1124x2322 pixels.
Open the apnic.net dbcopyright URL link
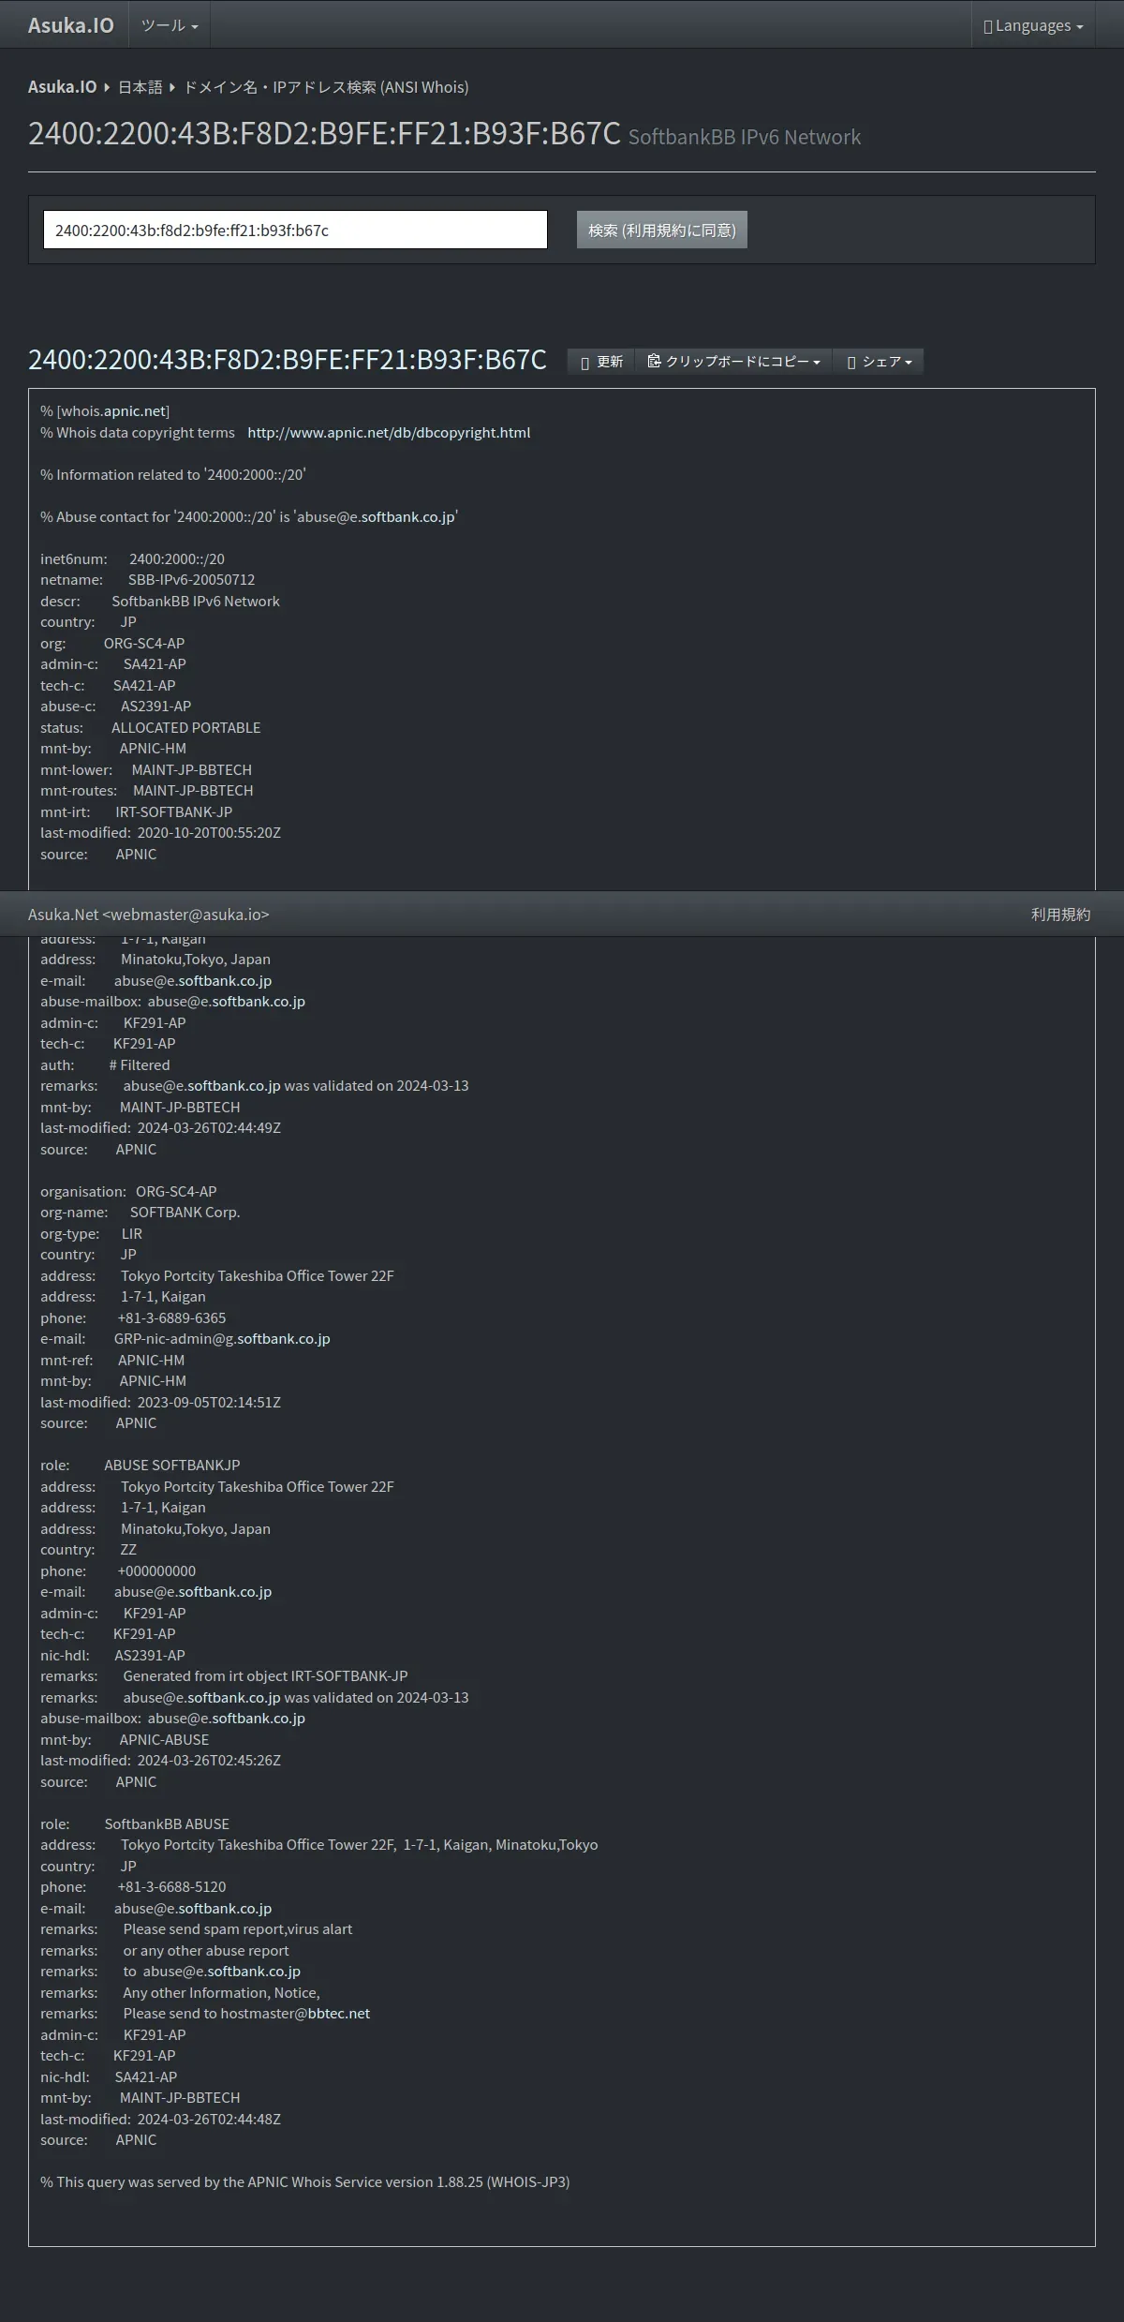[389, 433]
